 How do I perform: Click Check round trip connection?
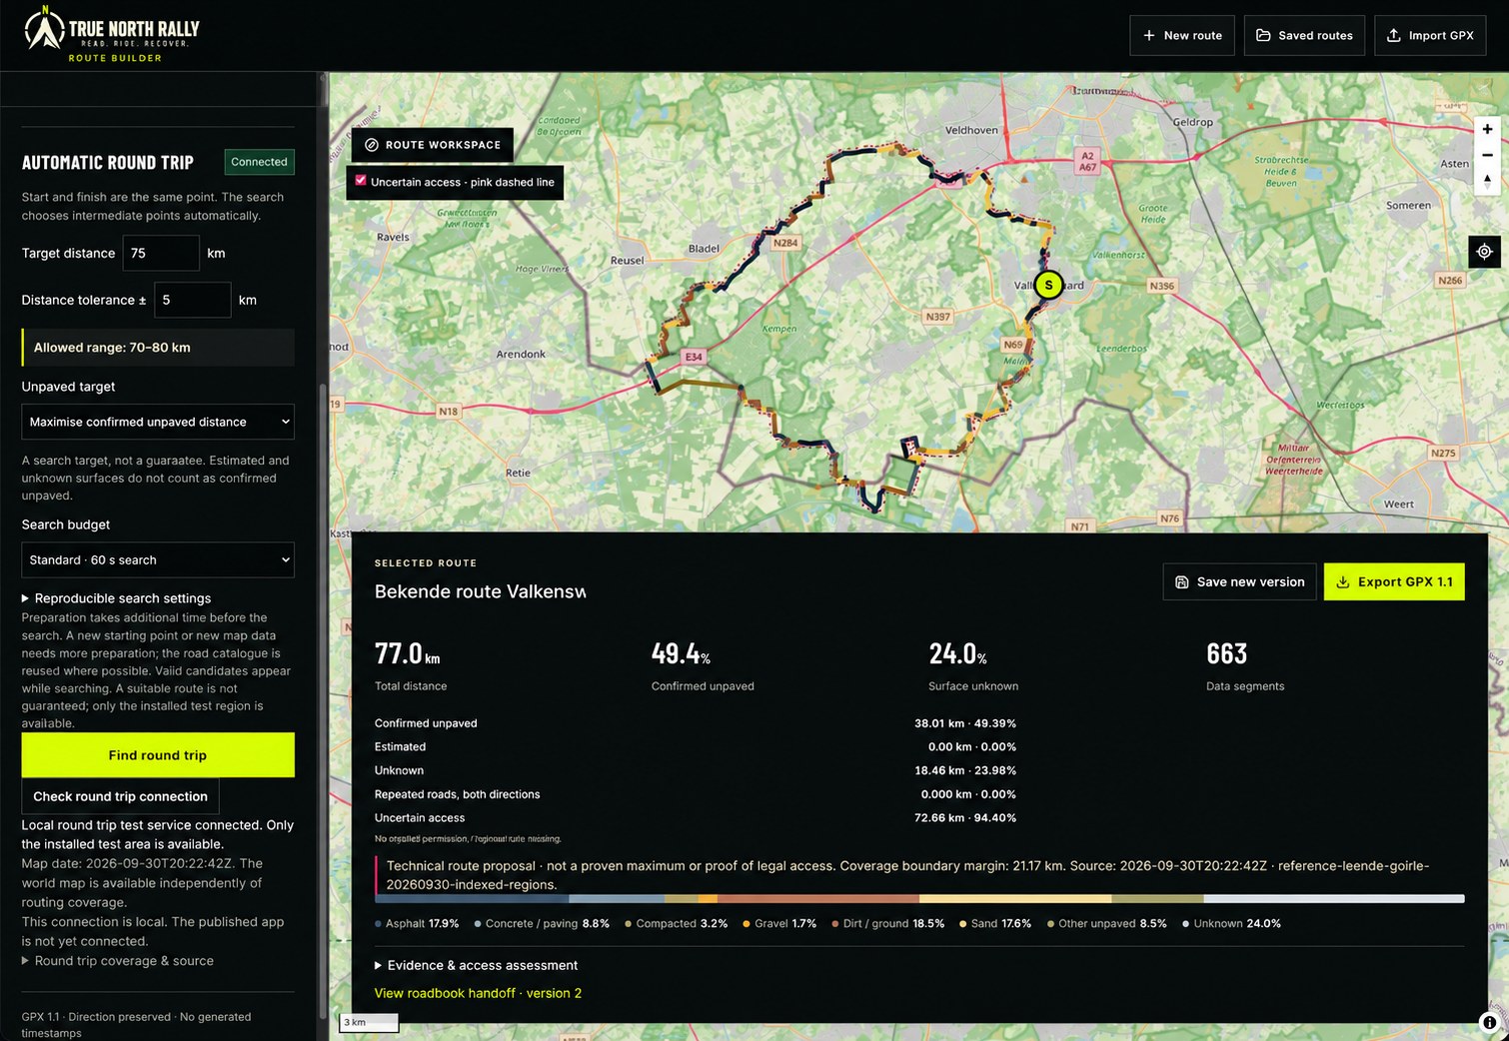120,796
